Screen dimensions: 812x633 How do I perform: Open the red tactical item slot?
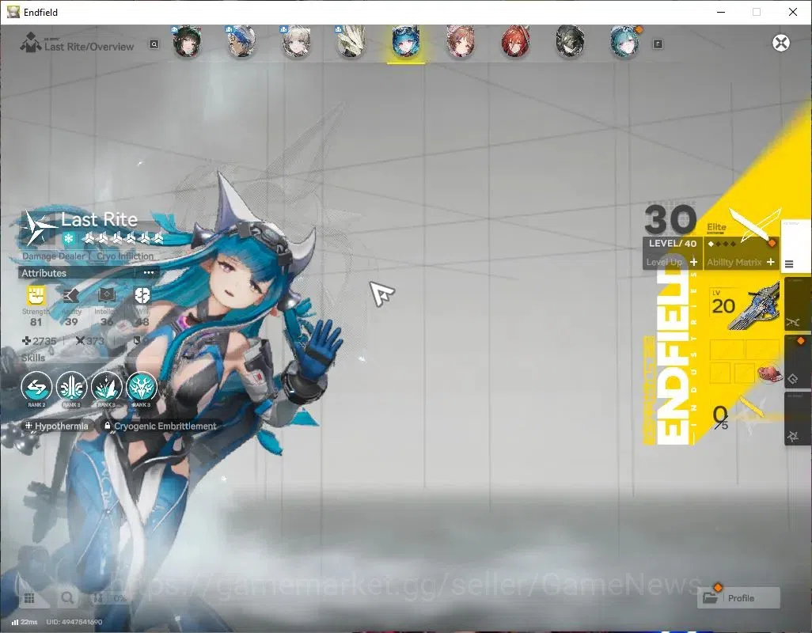tap(769, 373)
